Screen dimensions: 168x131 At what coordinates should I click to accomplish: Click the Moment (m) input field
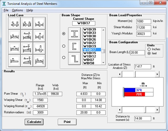point(144,21)
